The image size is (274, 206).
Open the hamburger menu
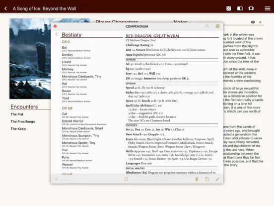(268, 8)
